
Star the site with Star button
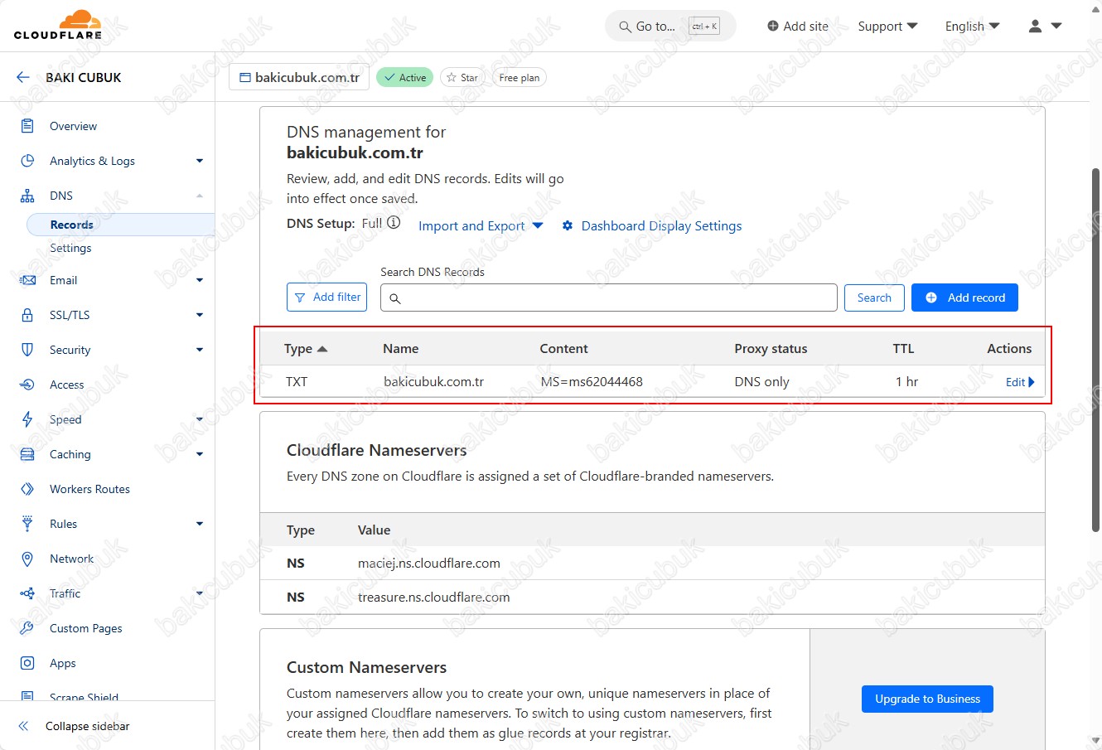462,77
